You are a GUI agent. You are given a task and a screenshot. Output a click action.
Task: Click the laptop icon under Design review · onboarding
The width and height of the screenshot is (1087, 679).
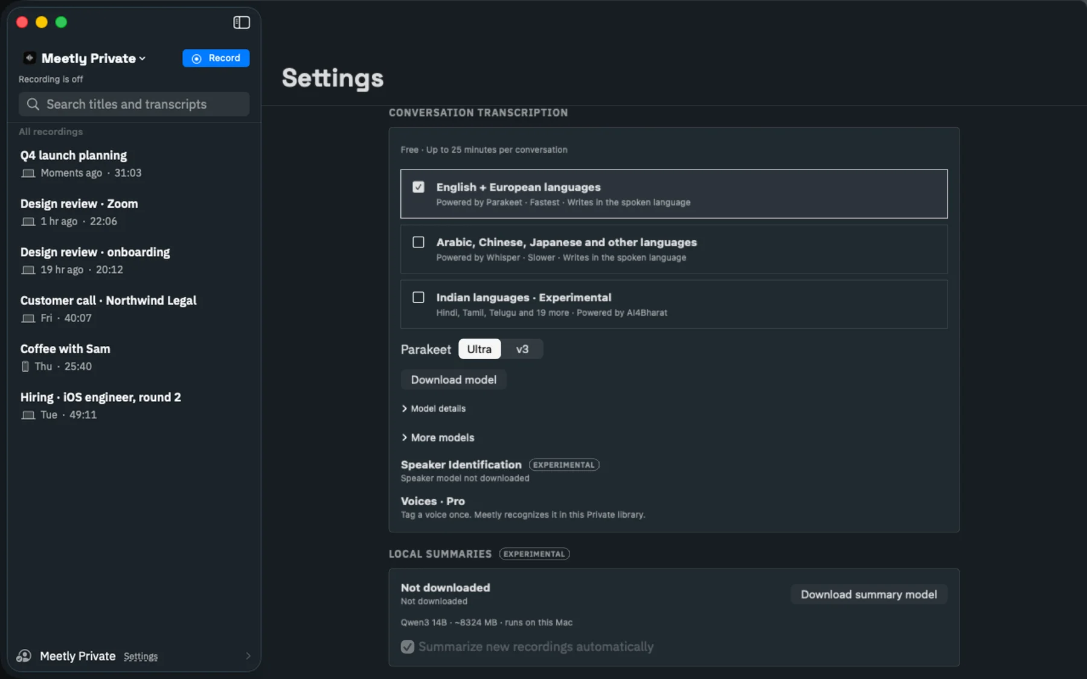[x=28, y=270]
